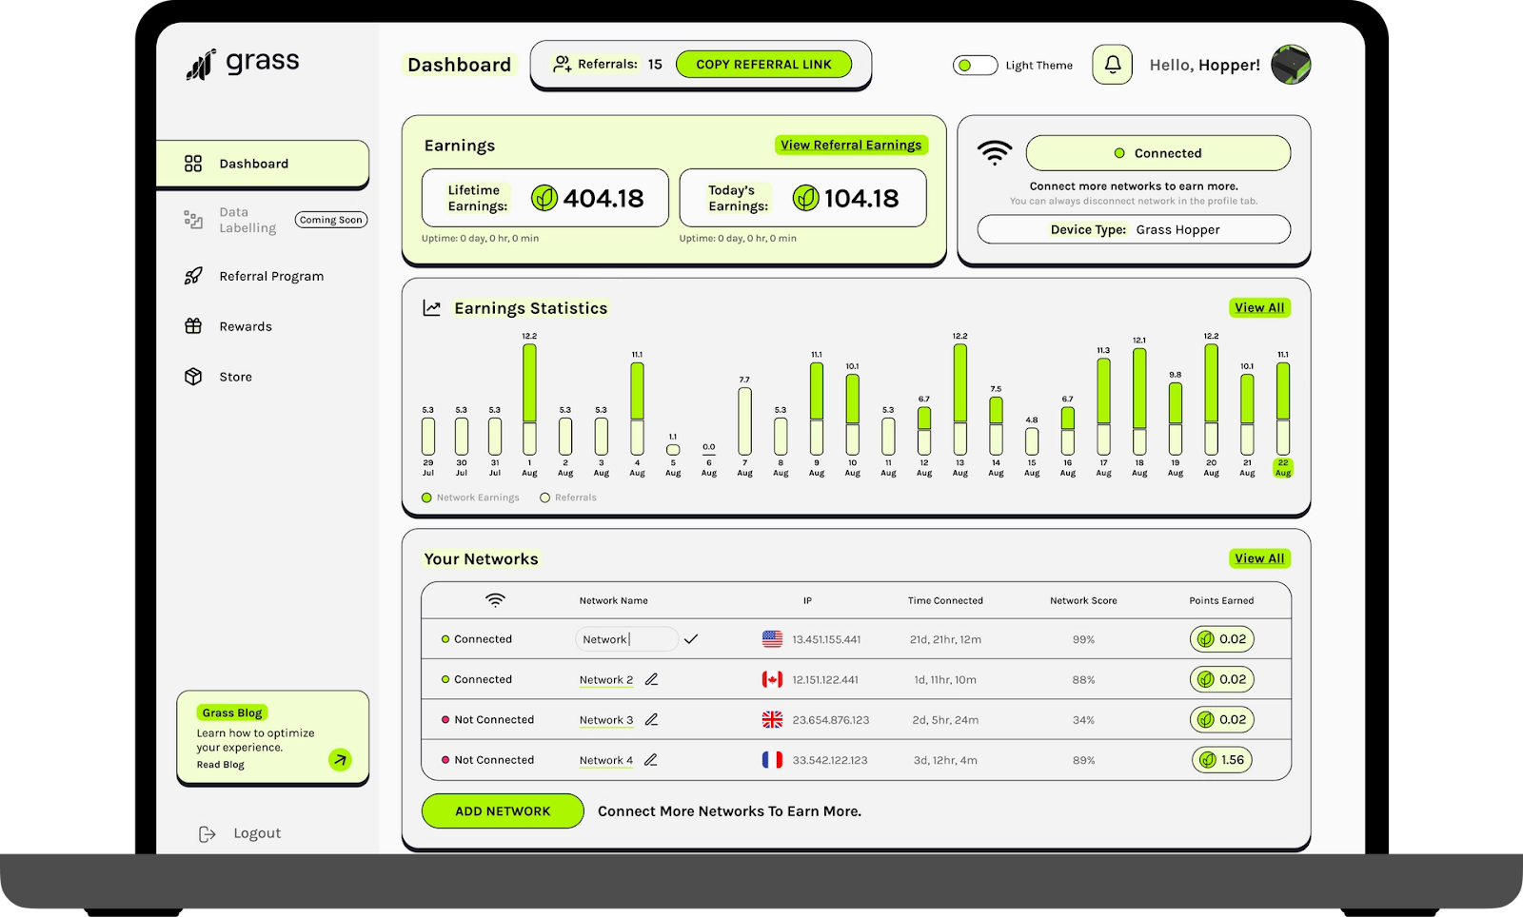
Task: Open the View Referral Earnings link
Action: [851, 145]
